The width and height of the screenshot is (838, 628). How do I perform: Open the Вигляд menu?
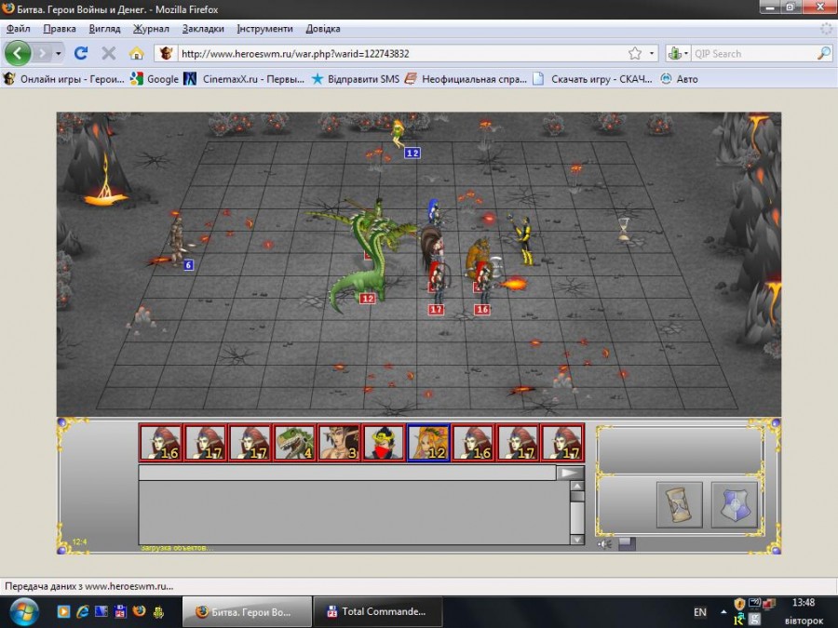[x=104, y=29]
